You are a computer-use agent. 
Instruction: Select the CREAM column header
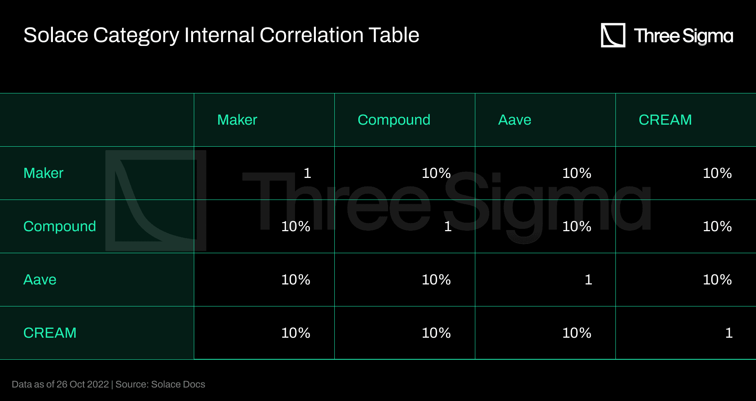pos(665,120)
